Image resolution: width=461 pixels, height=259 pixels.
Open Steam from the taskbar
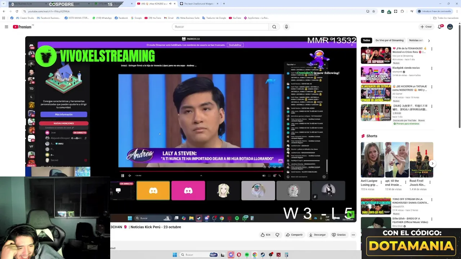click(263, 255)
